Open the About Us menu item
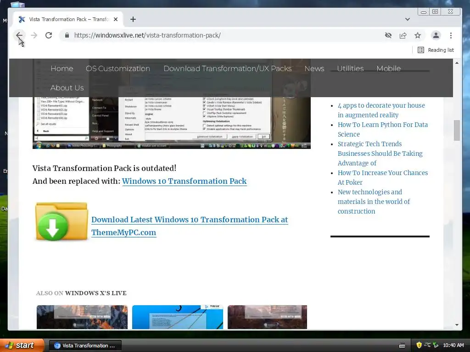 (67, 88)
